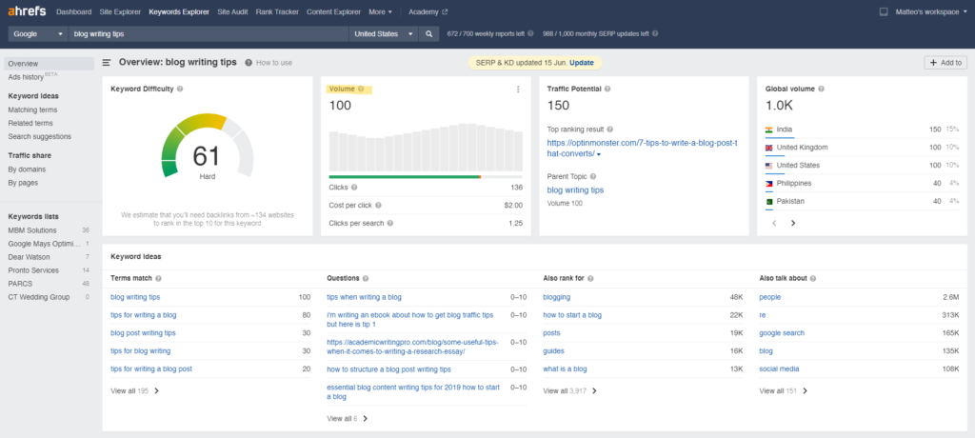The width and height of the screenshot is (975, 438).
Task: Expand the More menu in the top navigation
Action: coord(380,11)
